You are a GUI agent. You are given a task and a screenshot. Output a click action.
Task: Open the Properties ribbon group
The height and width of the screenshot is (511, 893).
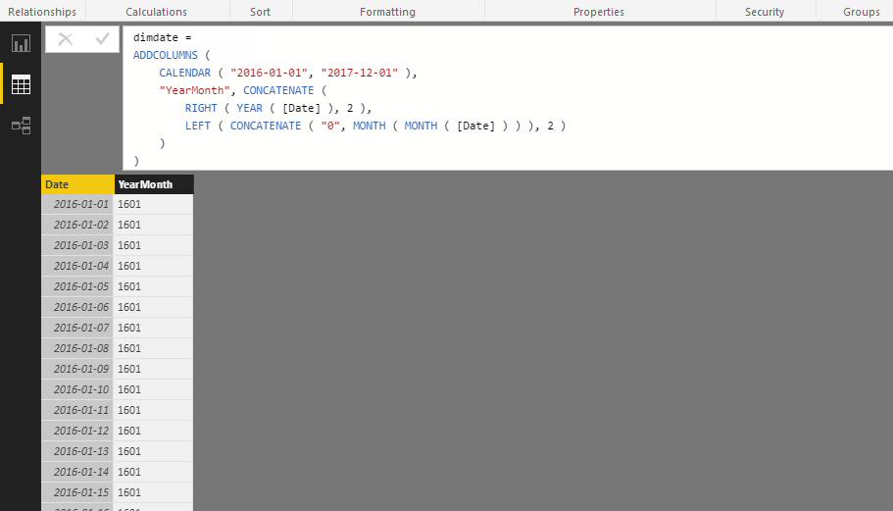point(599,12)
